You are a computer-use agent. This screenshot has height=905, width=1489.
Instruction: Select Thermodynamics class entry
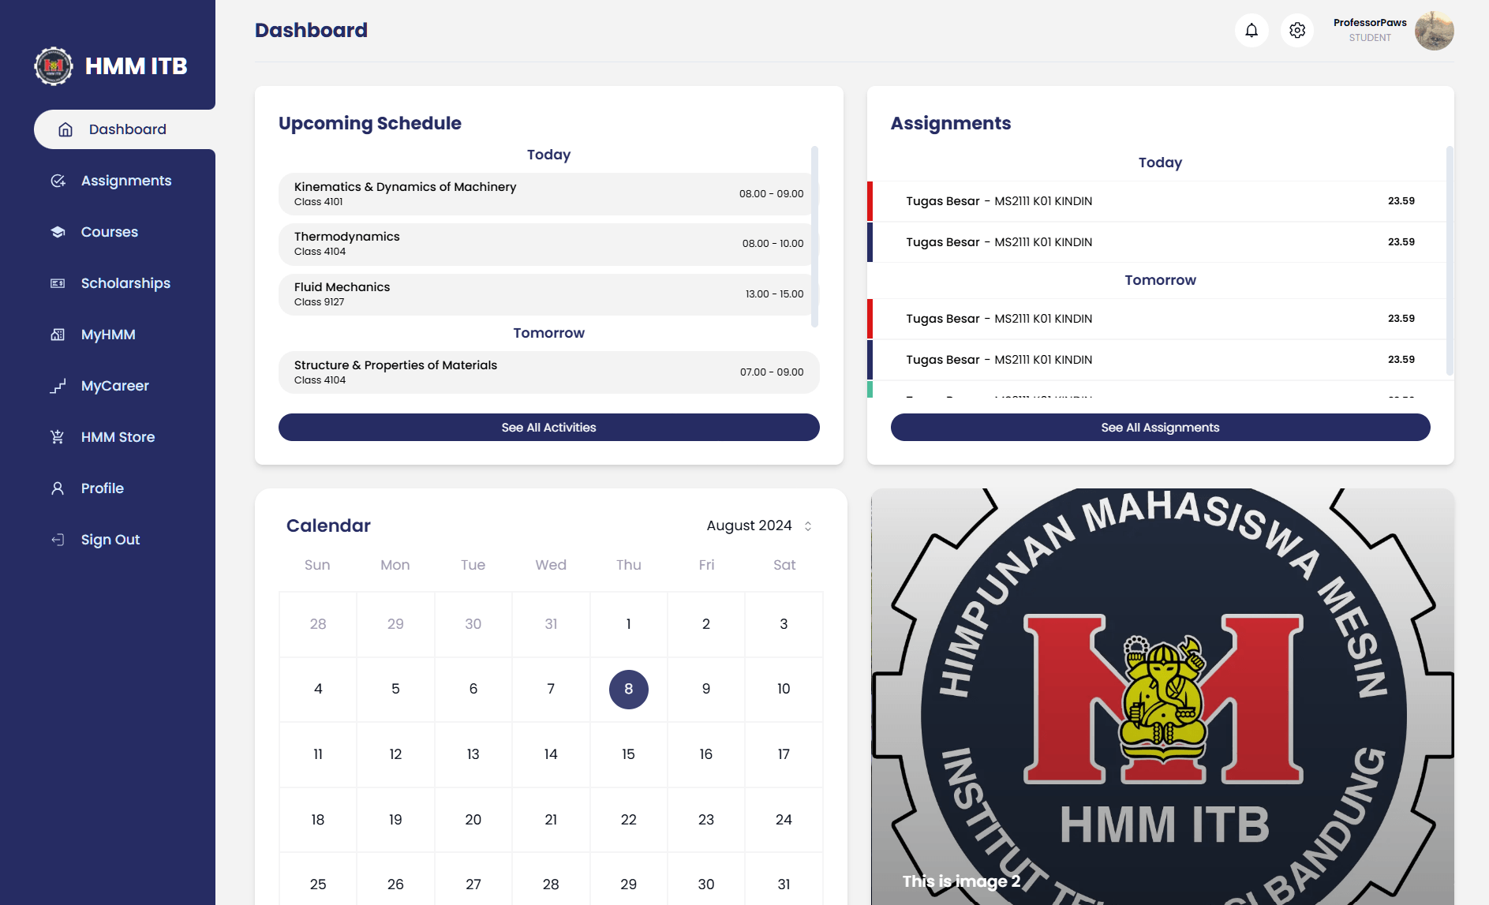[549, 244]
